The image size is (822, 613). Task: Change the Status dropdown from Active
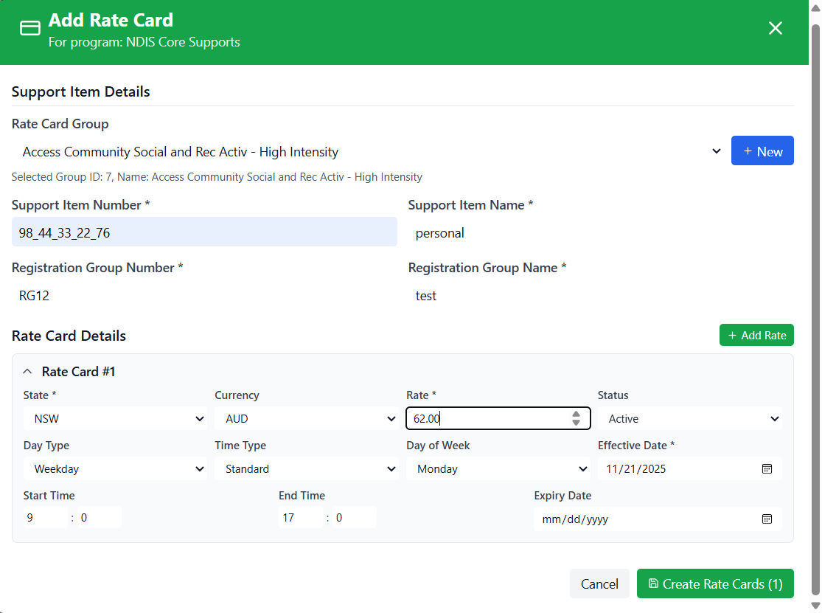689,418
